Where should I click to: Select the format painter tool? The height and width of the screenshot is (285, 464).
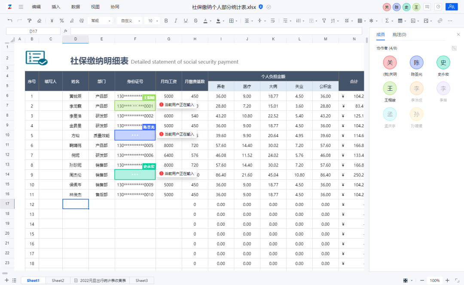click(29, 21)
